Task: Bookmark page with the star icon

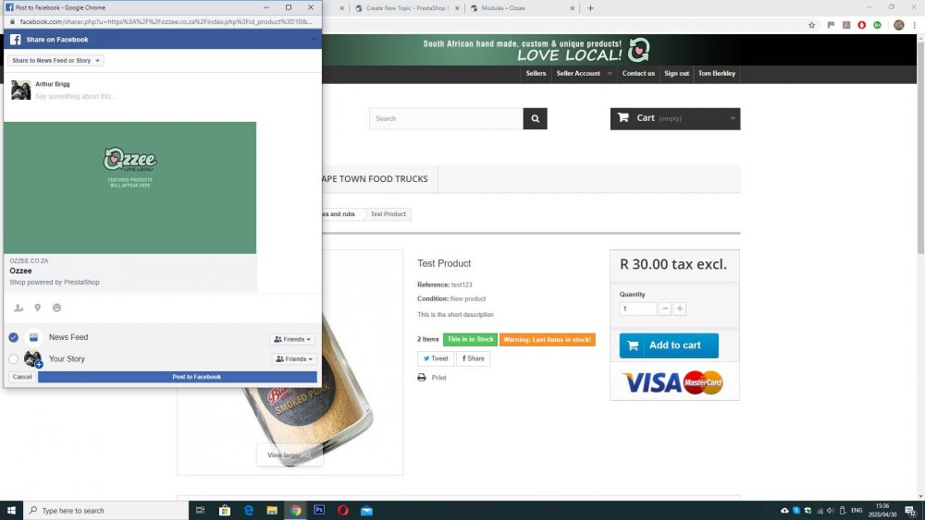Action: click(812, 25)
